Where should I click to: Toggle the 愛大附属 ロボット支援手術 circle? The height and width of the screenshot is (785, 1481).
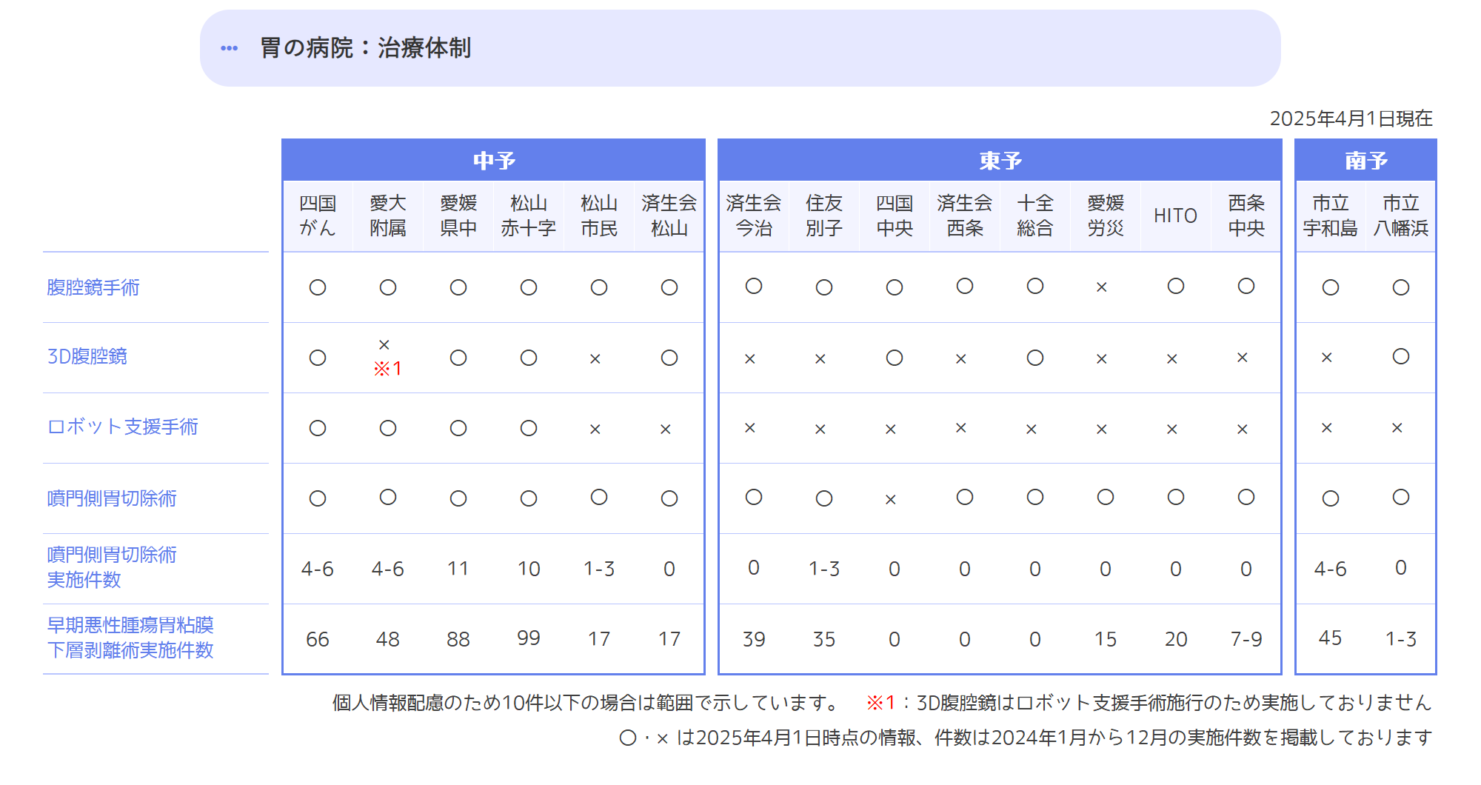tap(389, 428)
